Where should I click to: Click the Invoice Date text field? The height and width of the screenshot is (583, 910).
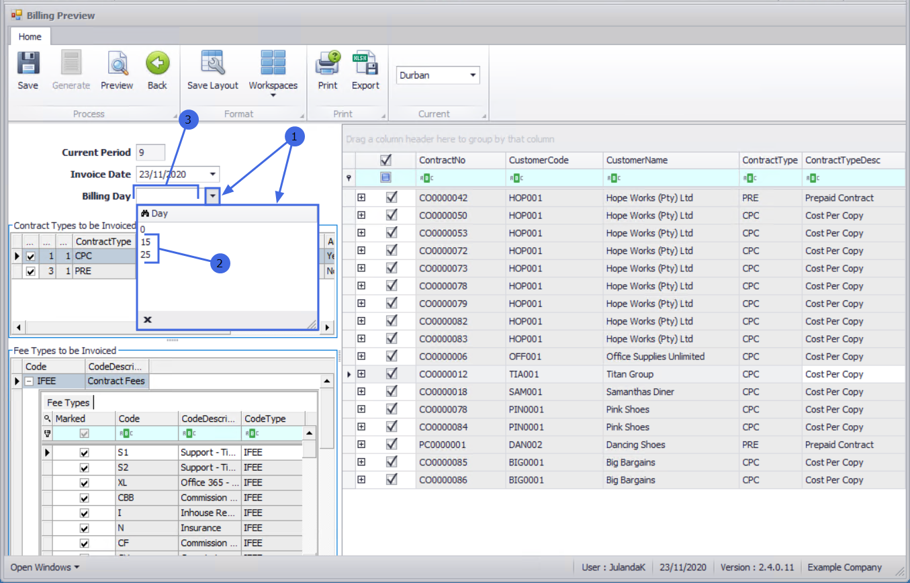coord(171,174)
